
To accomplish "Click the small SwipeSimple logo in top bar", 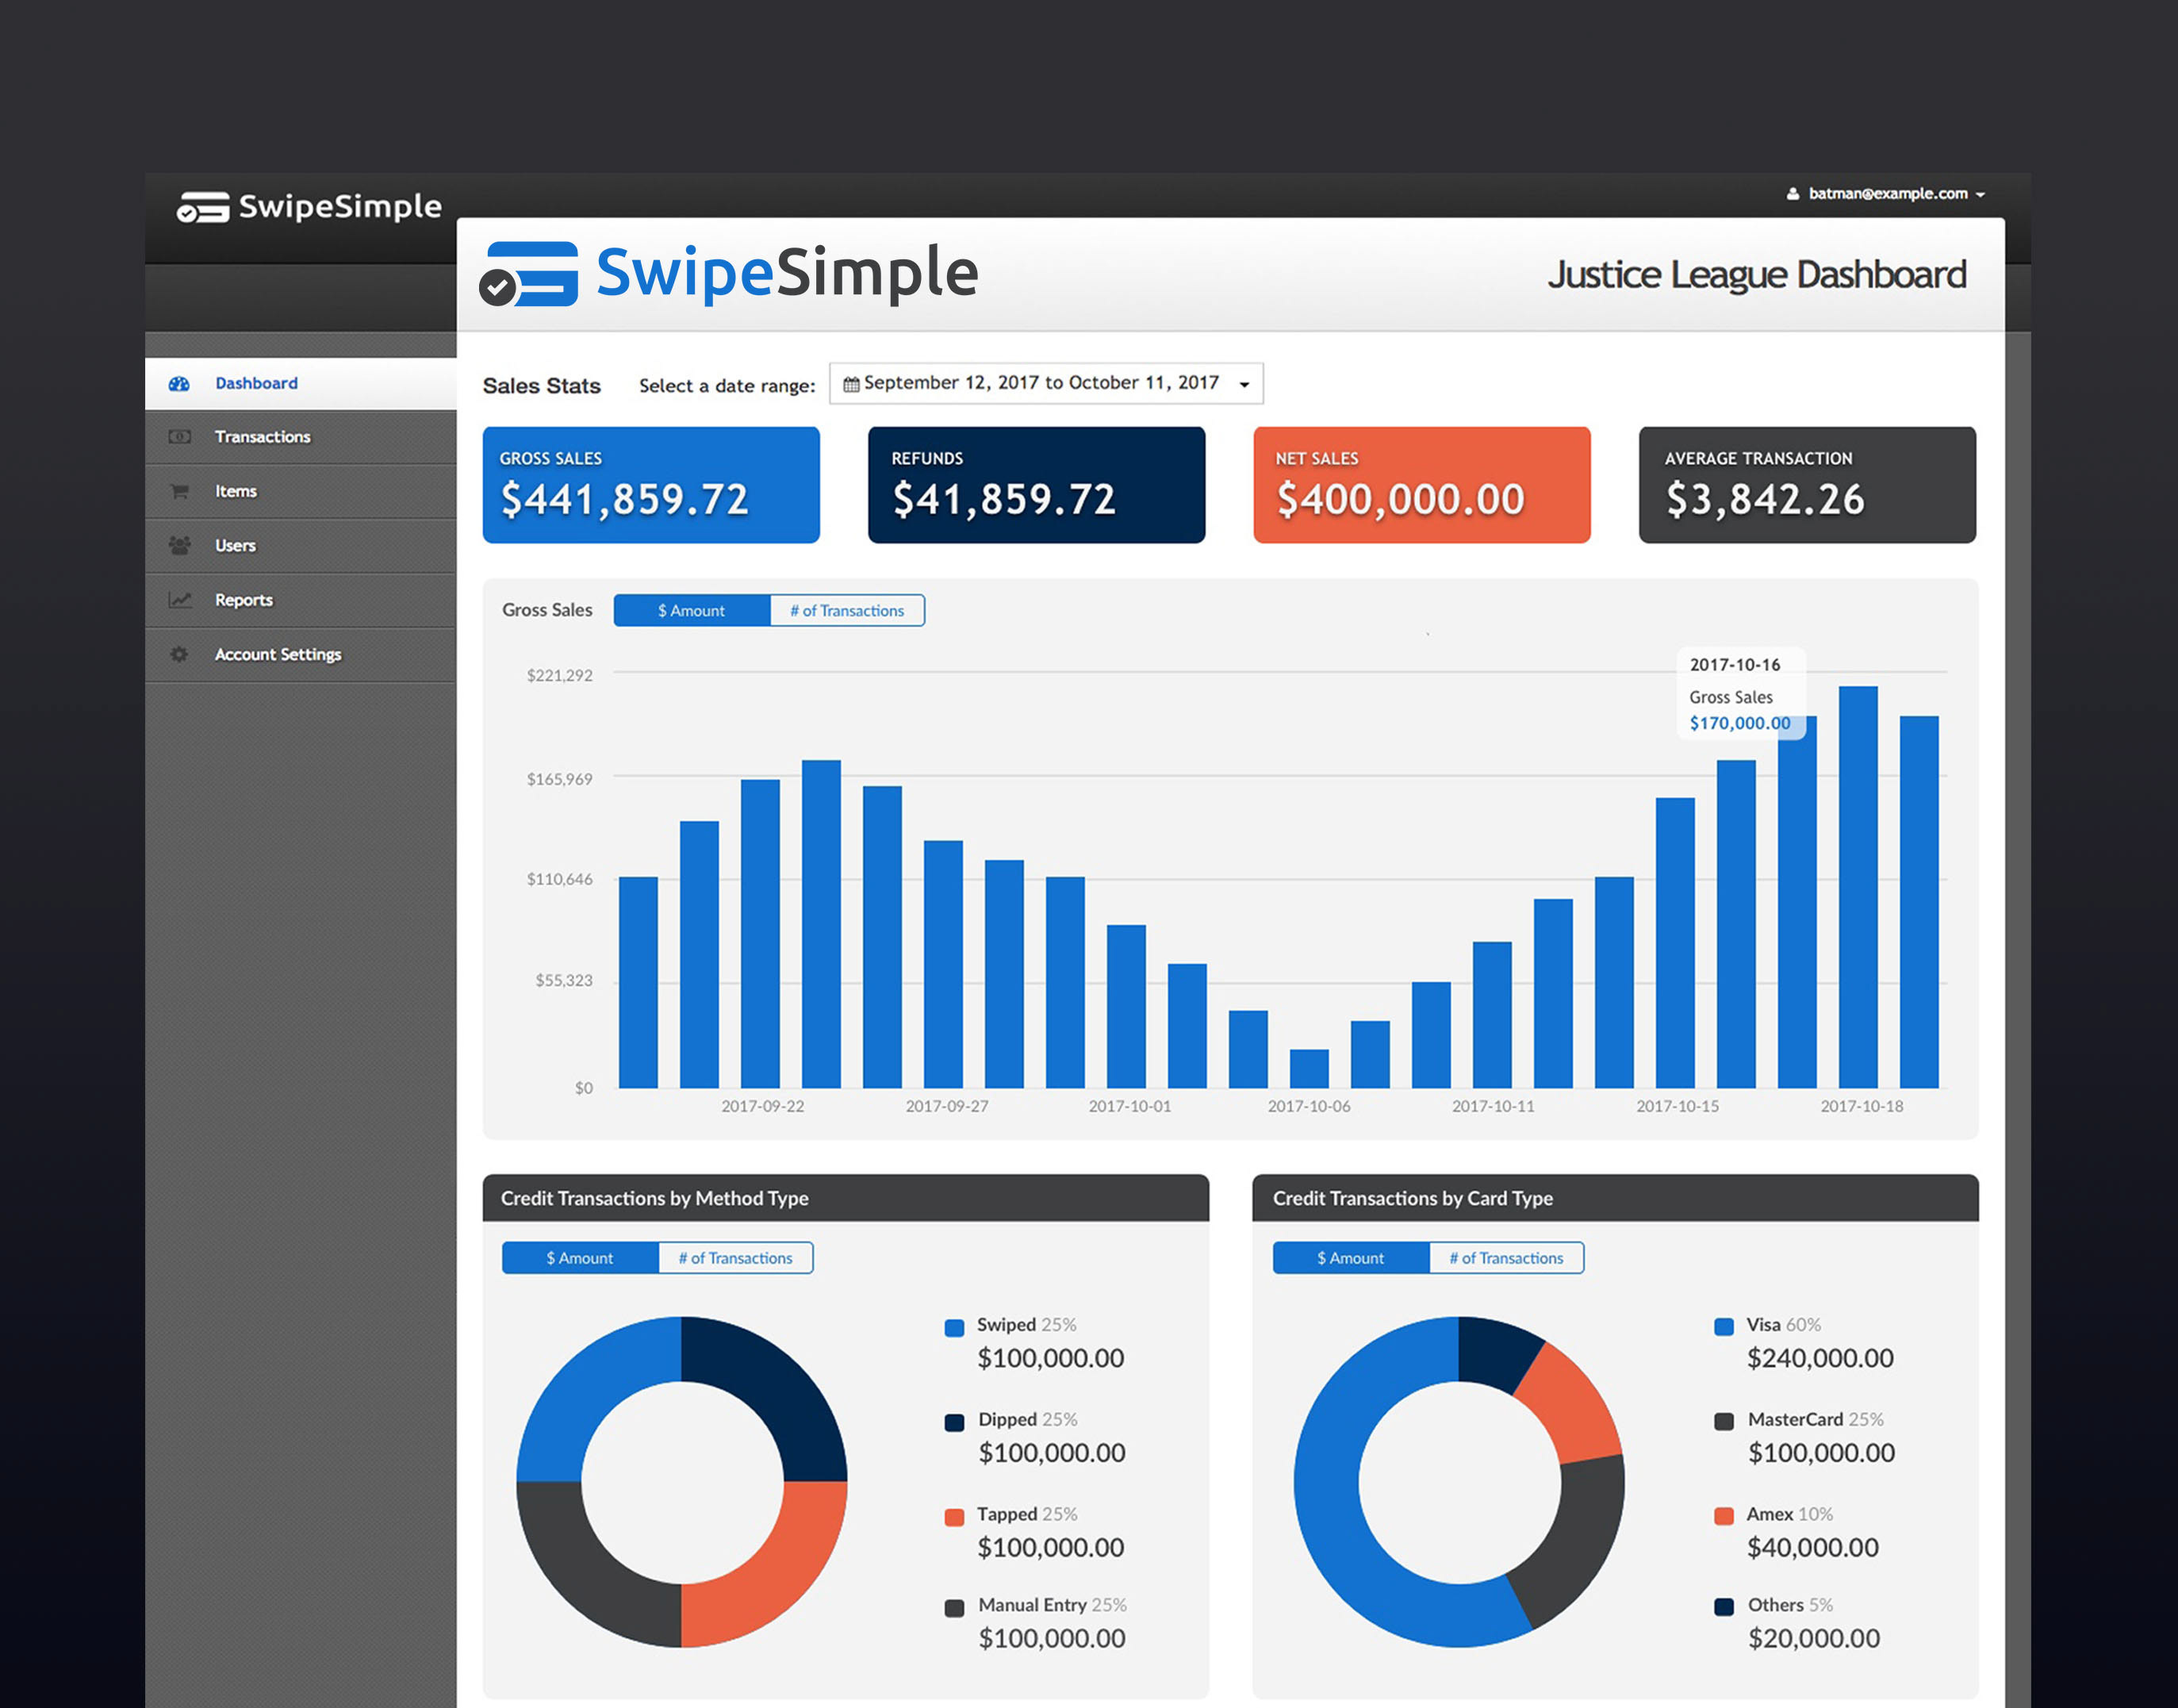I will 309,207.
